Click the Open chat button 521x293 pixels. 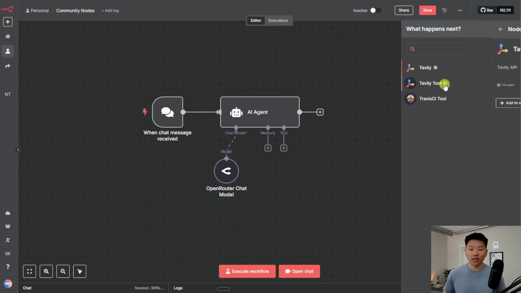299,271
